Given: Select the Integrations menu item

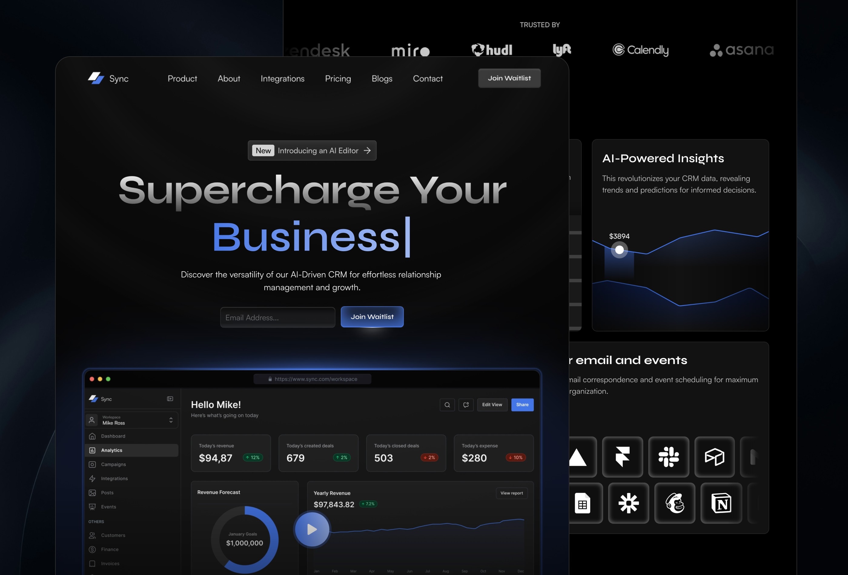Looking at the screenshot, I should pyautogui.click(x=283, y=78).
